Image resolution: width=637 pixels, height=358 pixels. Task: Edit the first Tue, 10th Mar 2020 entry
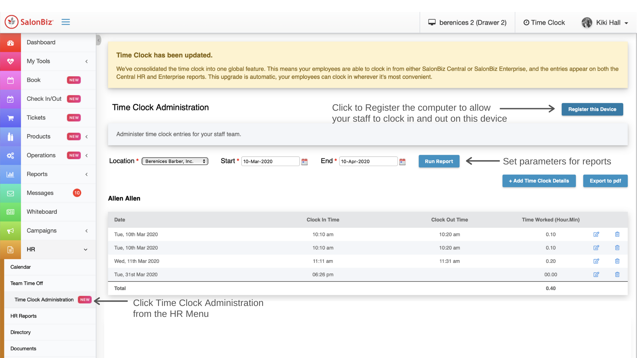pos(596,234)
